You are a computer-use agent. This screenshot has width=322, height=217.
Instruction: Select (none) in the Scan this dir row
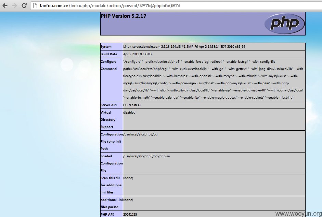click(128, 178)
